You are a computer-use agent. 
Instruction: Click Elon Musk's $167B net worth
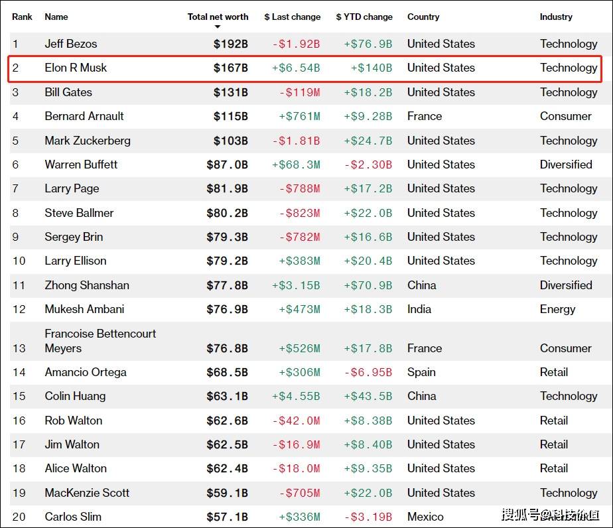tap(230, 68)
